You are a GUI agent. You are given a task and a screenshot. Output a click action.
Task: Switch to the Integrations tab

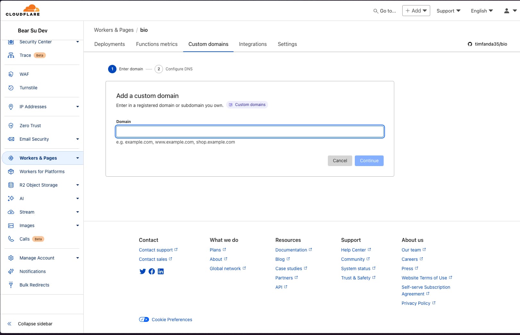(253, 44)
